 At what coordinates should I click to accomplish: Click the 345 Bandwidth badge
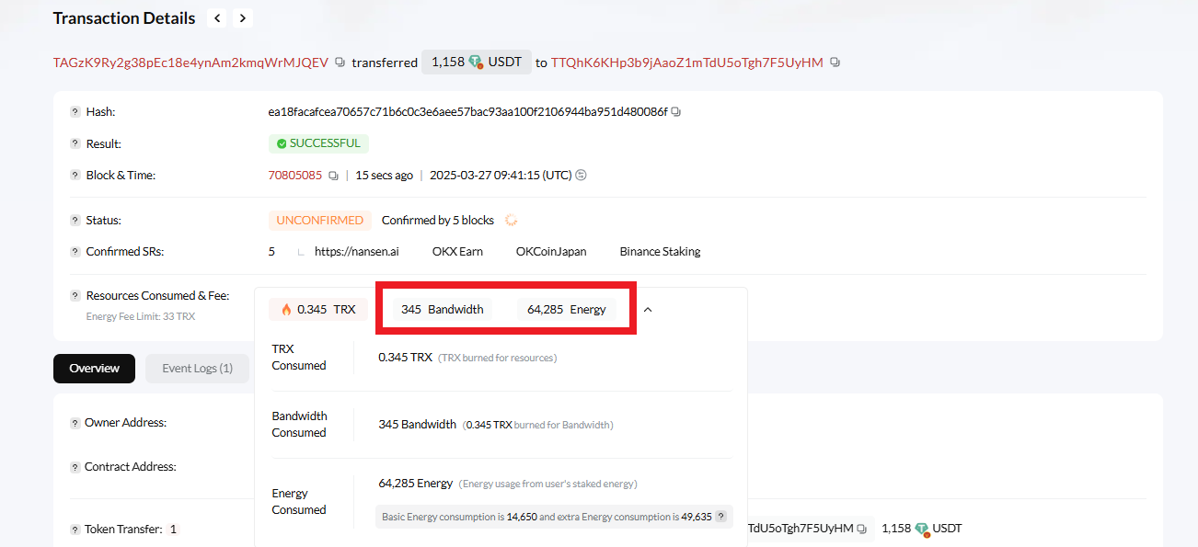pos(443,310)
